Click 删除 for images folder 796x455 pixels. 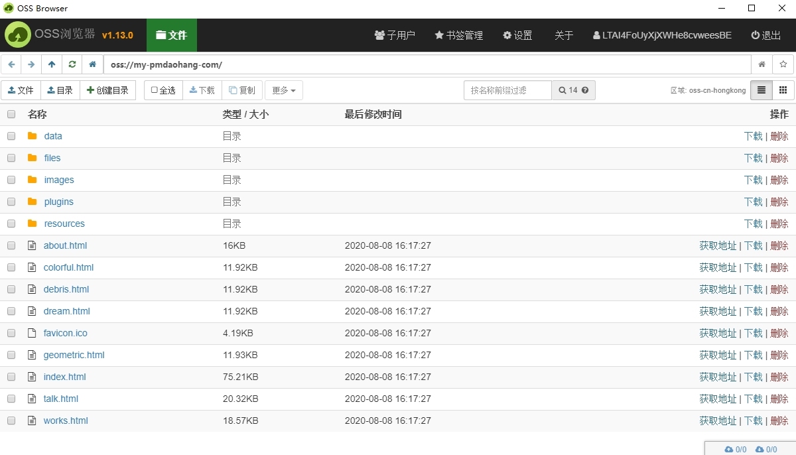[779, 180]
